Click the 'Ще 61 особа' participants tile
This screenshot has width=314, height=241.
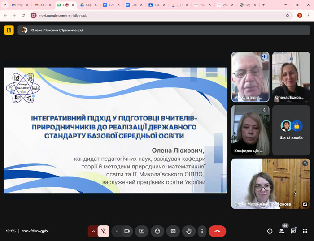point(291,130)
